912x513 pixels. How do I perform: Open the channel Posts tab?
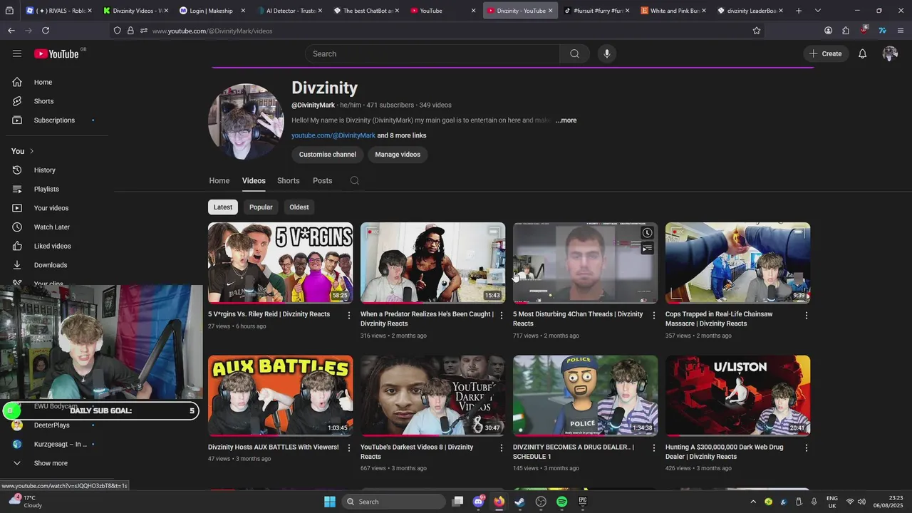[322, 180]
